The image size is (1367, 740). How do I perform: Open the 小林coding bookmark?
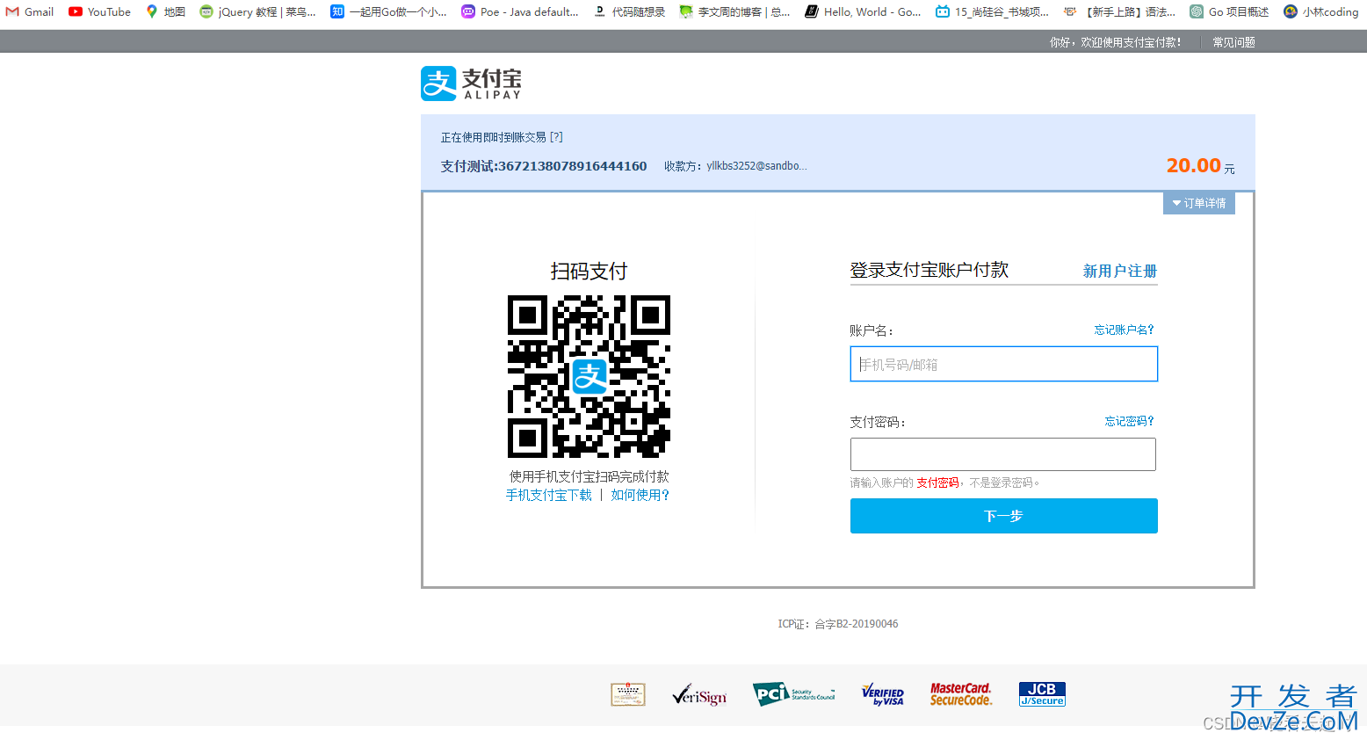1320,11
